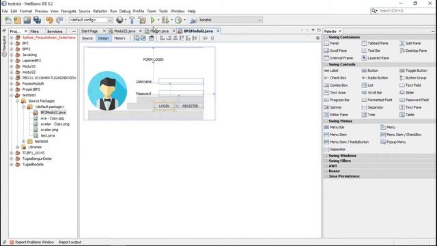Image resolution: width=437 pixels, height=246 pixels.
Task: Switch to Design view
Action: [103, 38]
